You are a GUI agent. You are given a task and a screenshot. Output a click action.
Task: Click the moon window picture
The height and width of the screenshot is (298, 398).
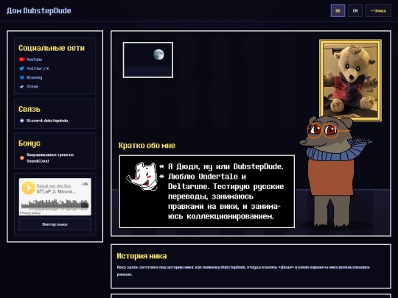point(148,60)
